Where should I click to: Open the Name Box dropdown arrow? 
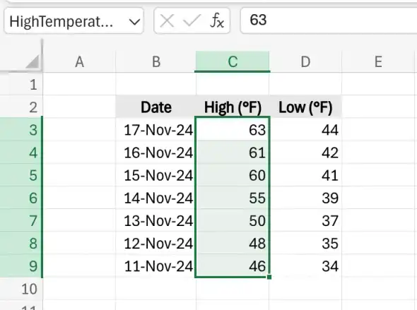(134, 22)
